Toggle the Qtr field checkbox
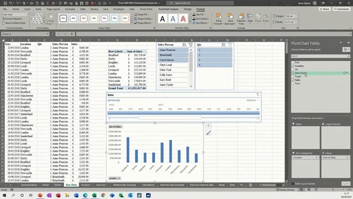Viewport: 353px width, 199px height. click(293, 69)
